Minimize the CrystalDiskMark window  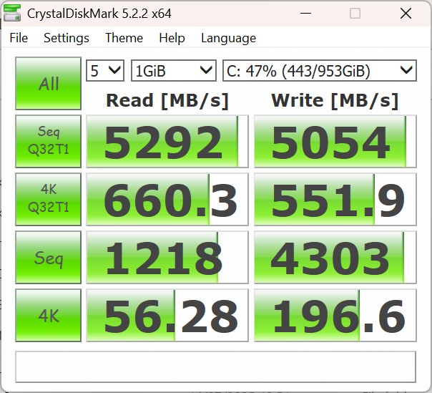[x=305, y=13]
